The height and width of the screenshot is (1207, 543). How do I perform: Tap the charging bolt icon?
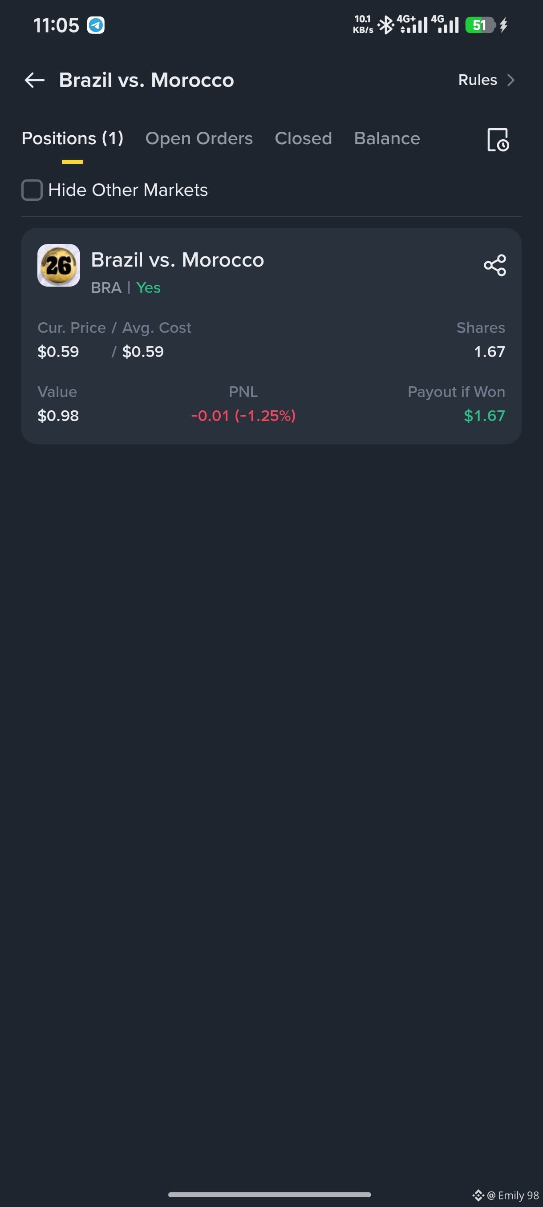pyautogui.click(x=504, y=25)
